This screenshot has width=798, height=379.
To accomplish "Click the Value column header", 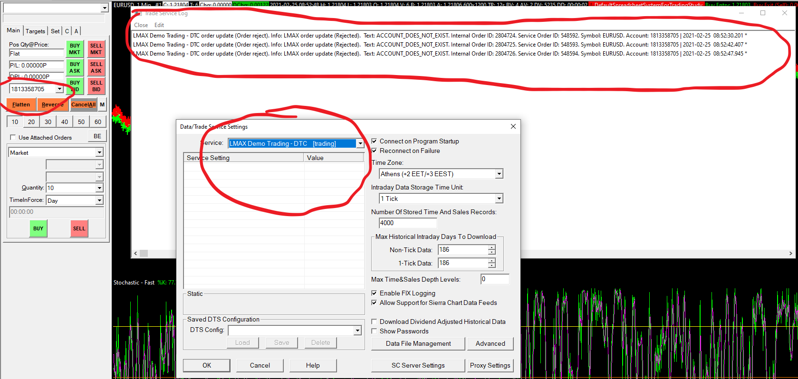I will pos(334,158).
